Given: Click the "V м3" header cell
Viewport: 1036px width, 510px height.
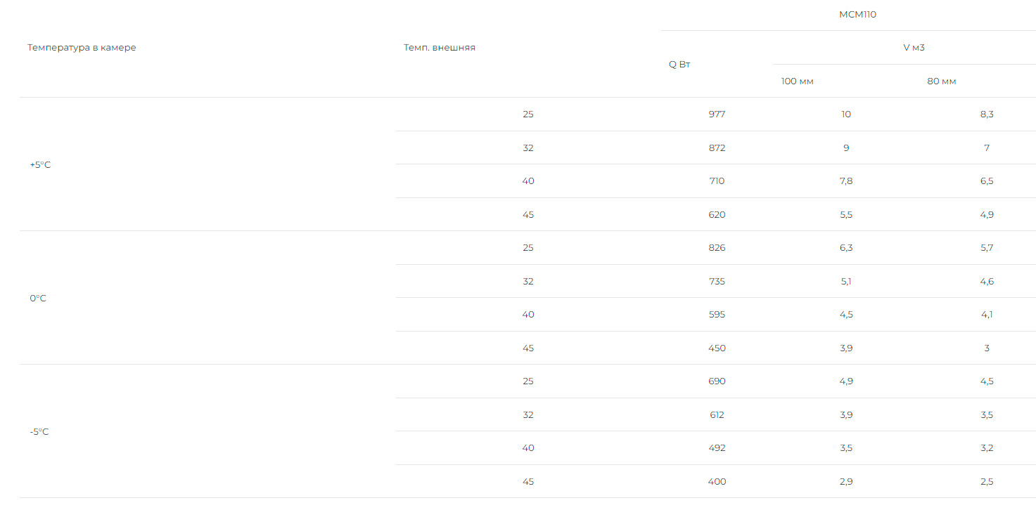Looking at the screenshot, I should click(x=914, y=48).
